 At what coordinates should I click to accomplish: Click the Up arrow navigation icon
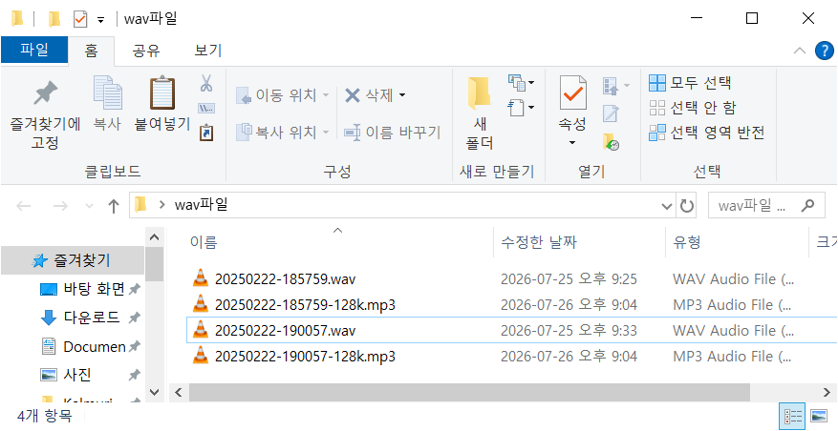[x=114, y=206]
